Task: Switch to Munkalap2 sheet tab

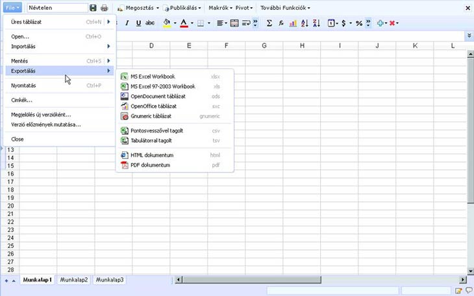Action: coord(73,280)
